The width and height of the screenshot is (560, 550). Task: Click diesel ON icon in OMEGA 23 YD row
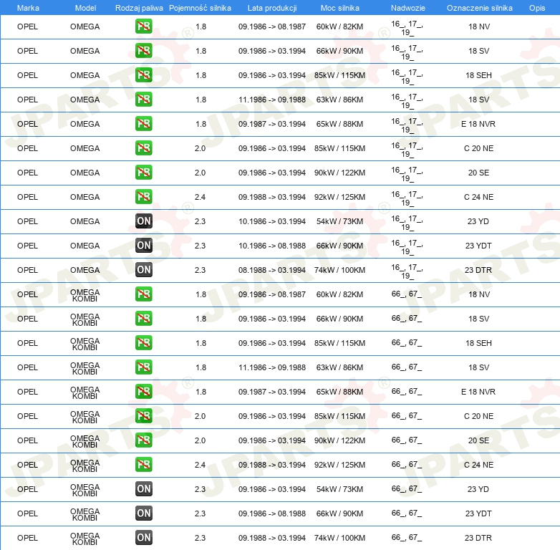click(x=143, y=221)
